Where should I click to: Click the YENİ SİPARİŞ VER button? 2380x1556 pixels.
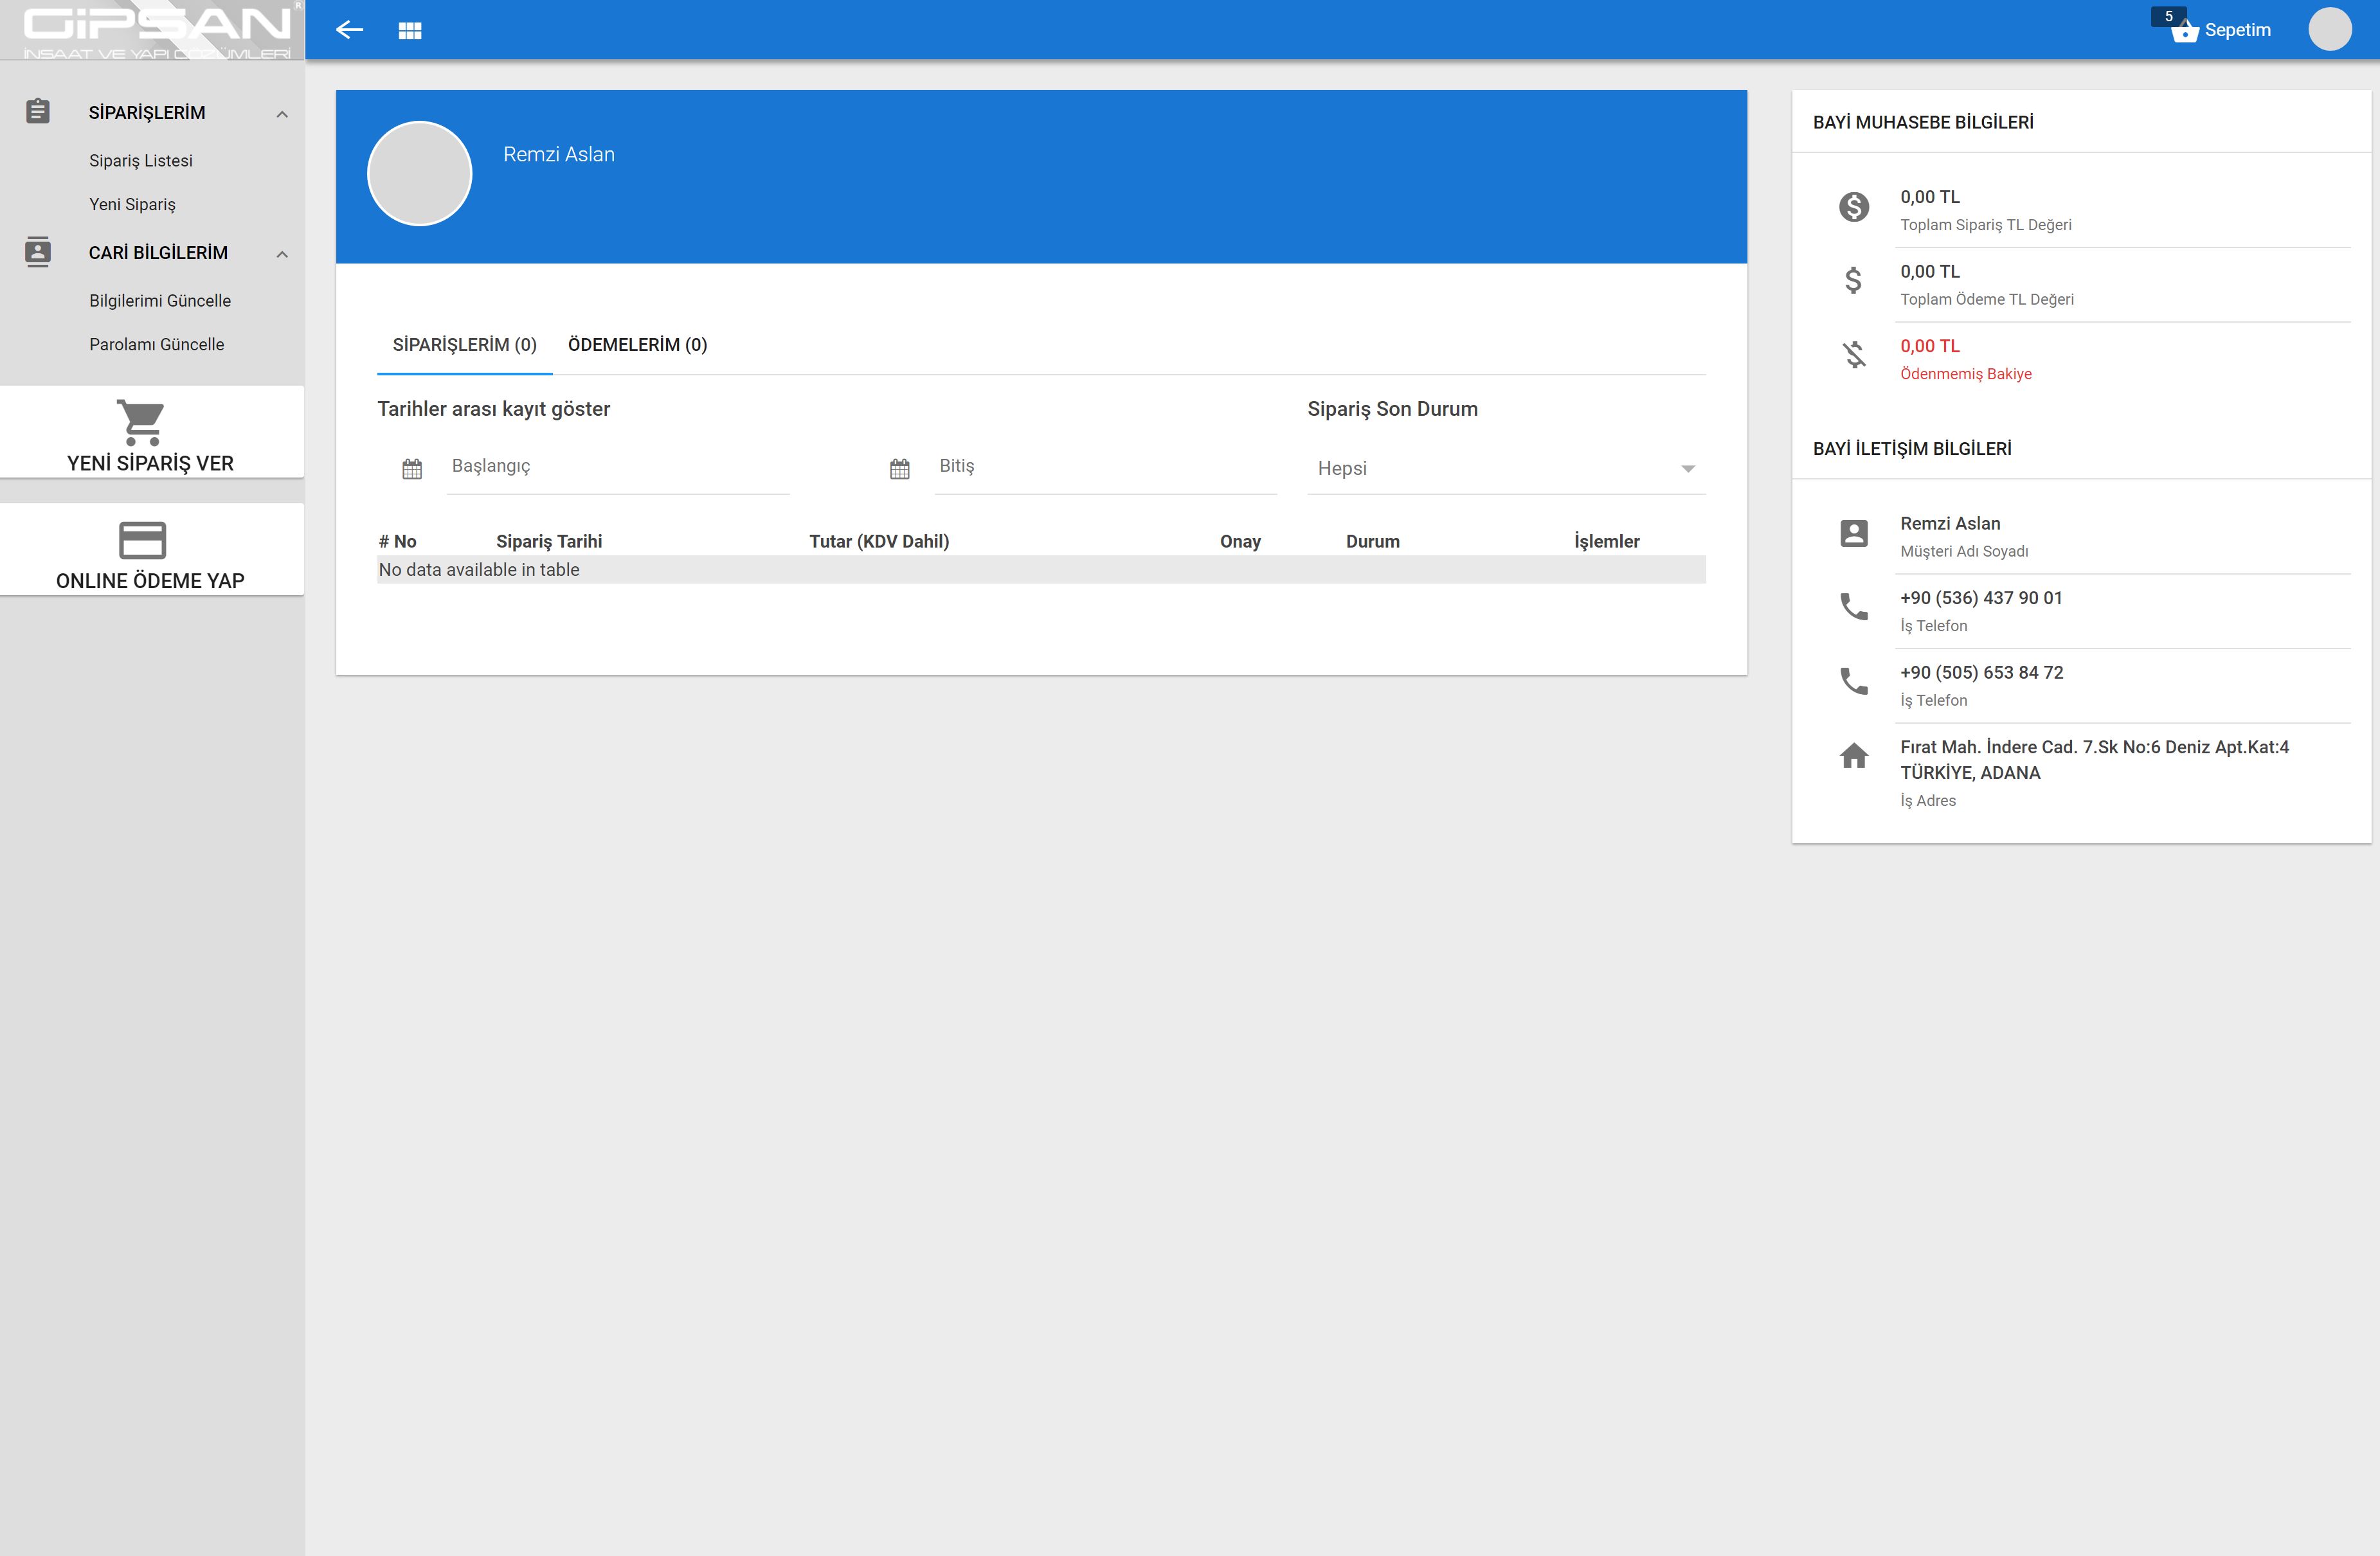pyautogui.click(x=152, y=432)
